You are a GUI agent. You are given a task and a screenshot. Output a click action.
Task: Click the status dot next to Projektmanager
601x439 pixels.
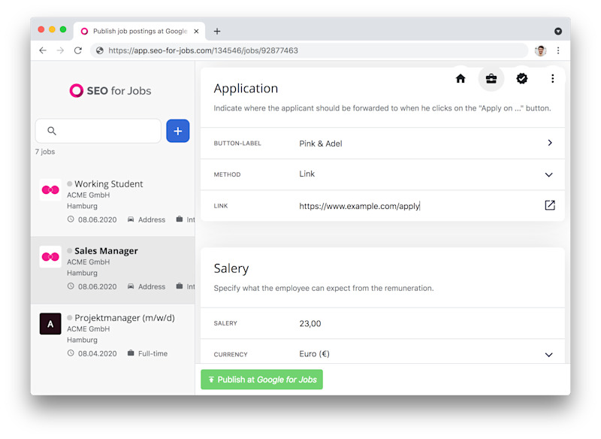[x=70, y=317]
